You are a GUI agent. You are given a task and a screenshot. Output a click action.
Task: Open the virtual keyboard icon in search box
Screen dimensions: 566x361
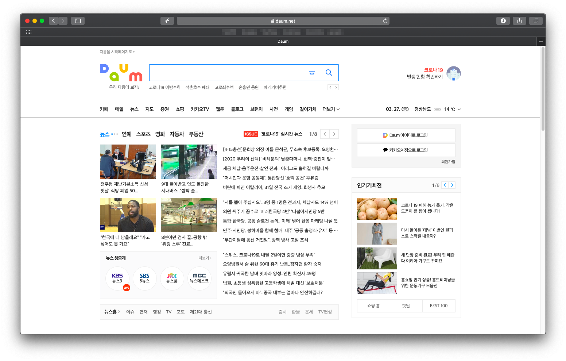point(312,73)
